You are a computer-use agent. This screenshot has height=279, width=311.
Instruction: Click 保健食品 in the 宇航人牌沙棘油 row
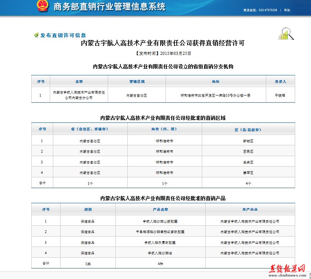click(x=88, y=253)
